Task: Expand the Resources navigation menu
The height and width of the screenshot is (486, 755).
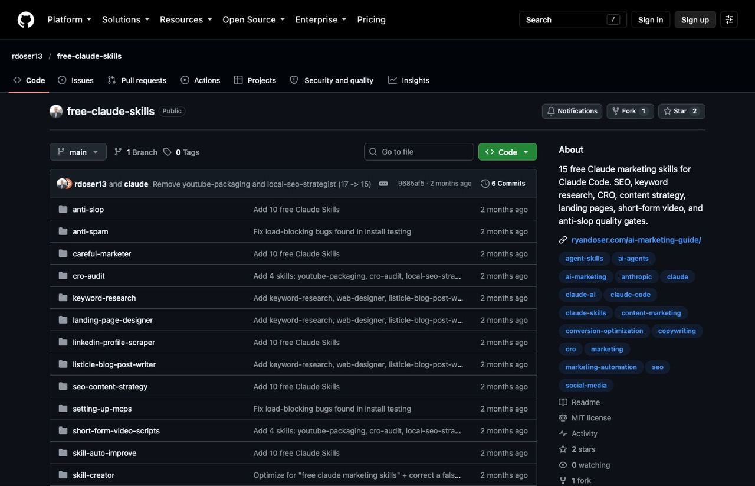Action: click(186, 19)
